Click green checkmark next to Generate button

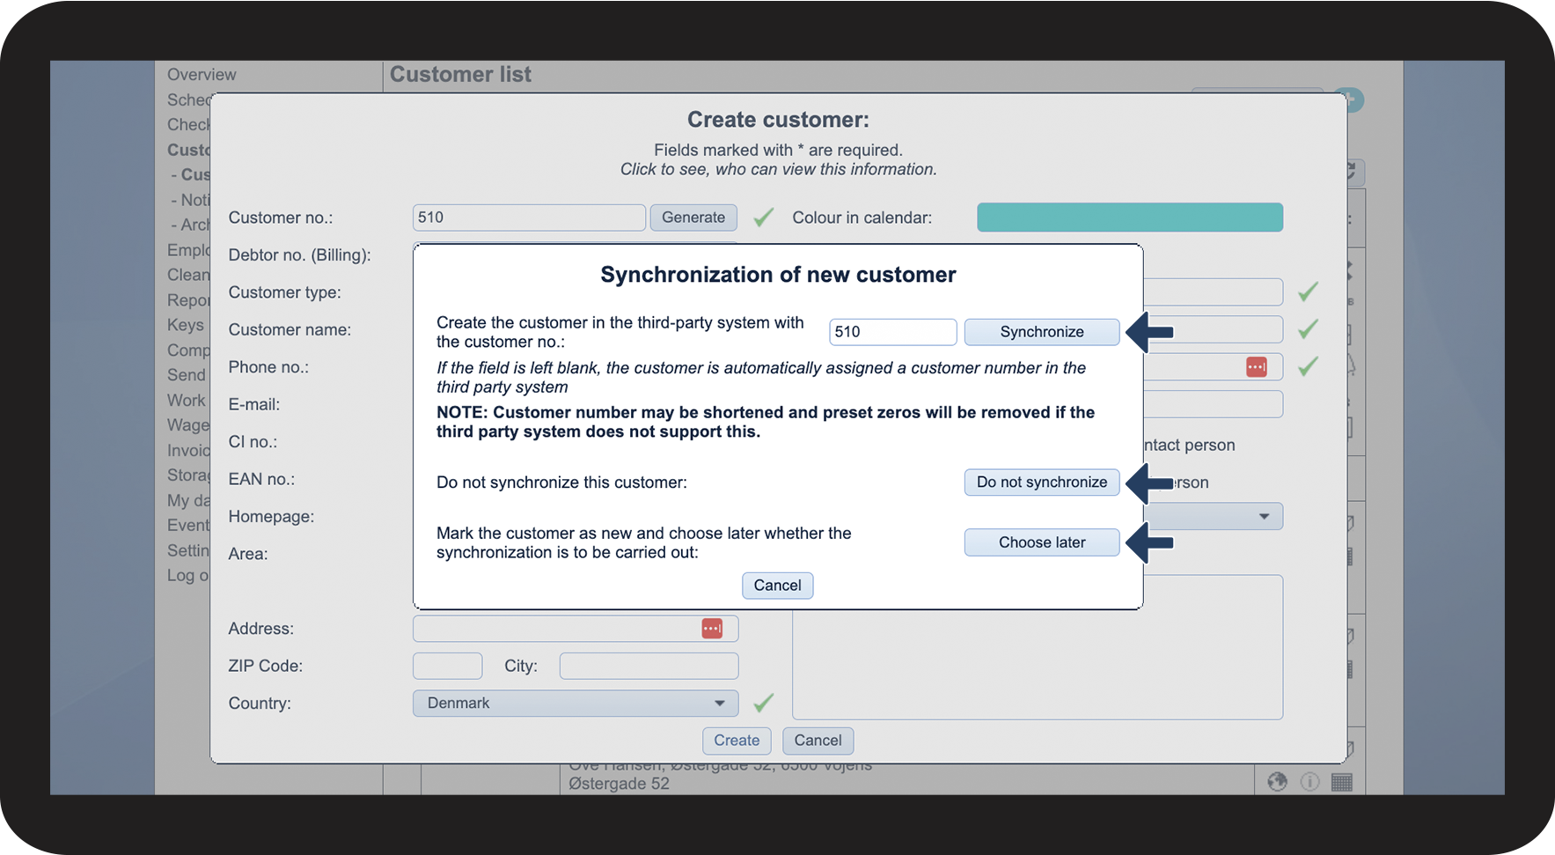pyautogui.click(x=764, y=217)
